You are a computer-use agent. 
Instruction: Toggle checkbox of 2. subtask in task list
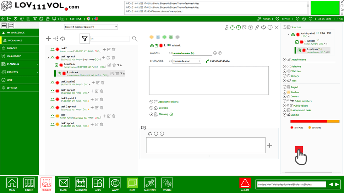coord(59,74)
